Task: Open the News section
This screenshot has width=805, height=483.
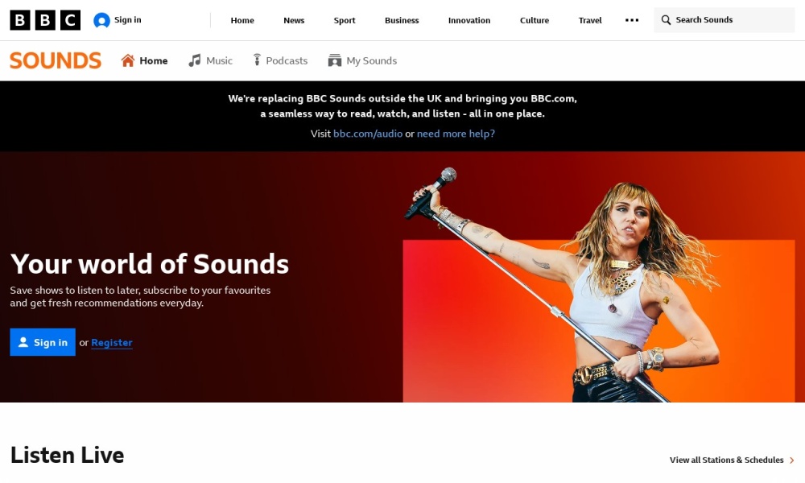Action: click(x=294, y=21)
